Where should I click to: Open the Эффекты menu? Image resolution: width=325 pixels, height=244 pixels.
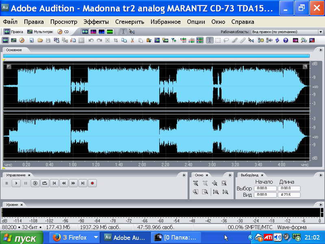[x=96, y=22]
